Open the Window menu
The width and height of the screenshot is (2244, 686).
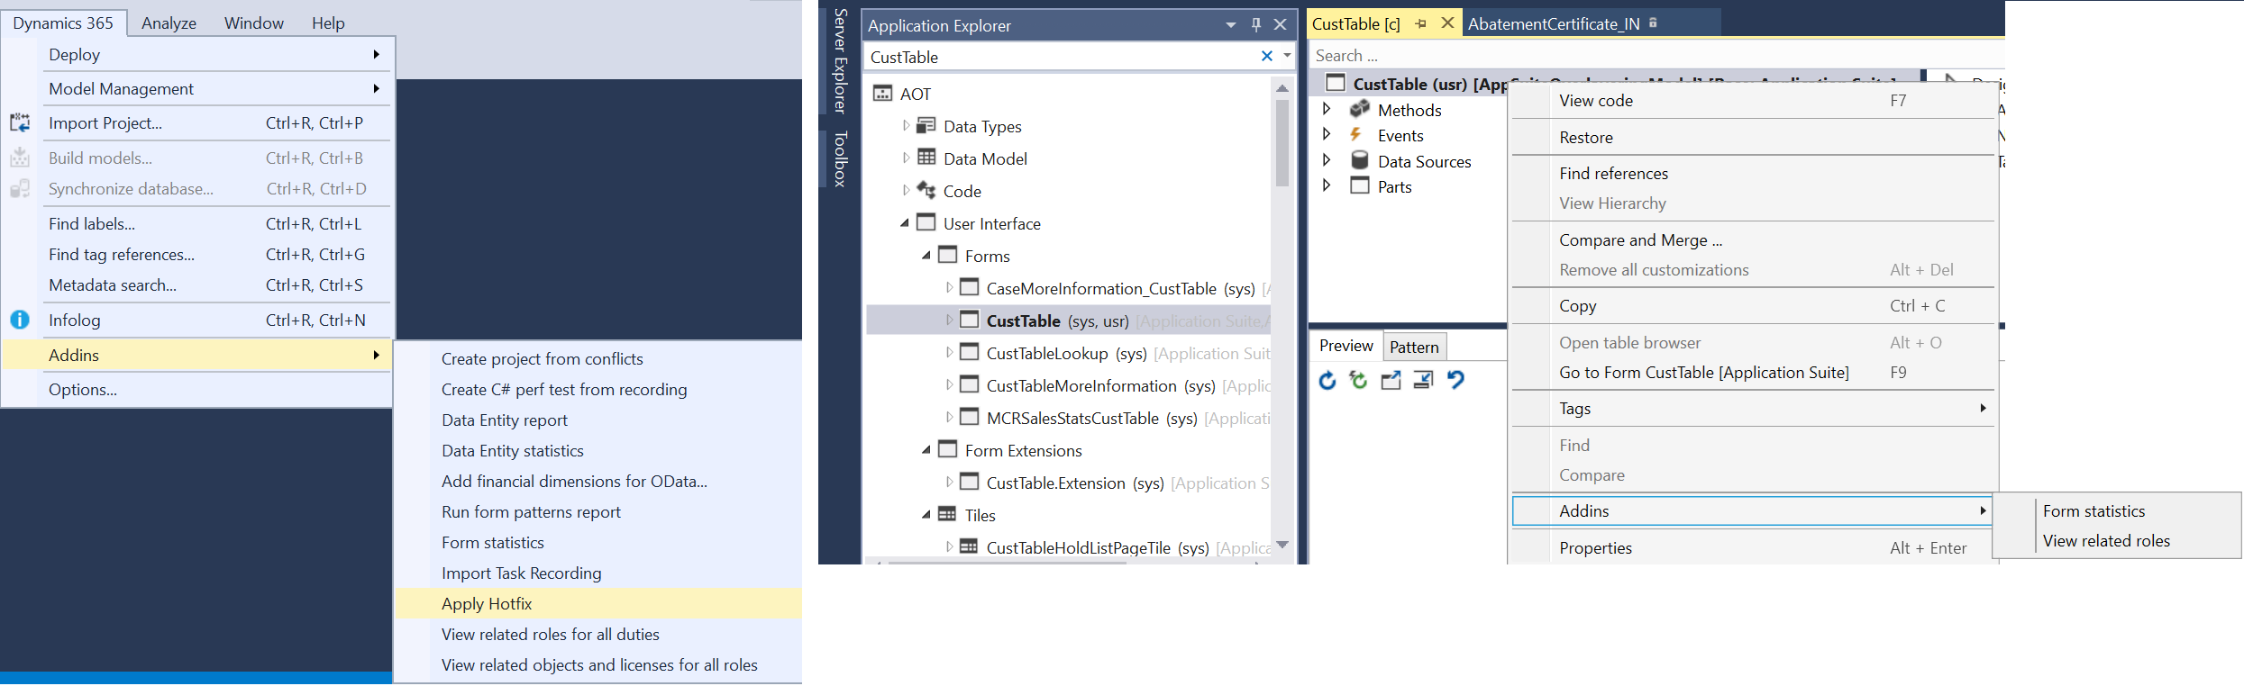[254, 23]
